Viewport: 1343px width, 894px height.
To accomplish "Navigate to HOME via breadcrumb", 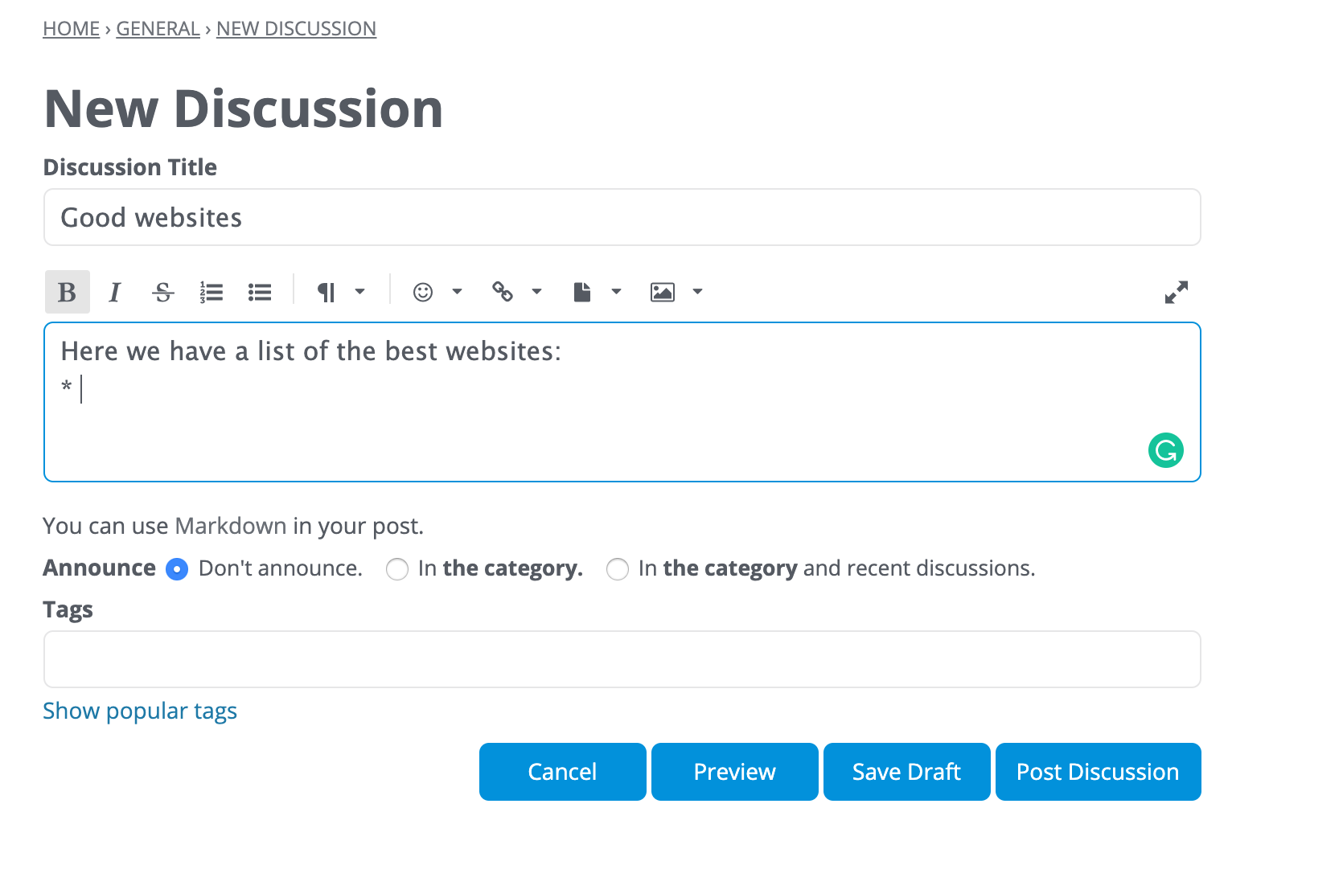I will tap(71, 28).
